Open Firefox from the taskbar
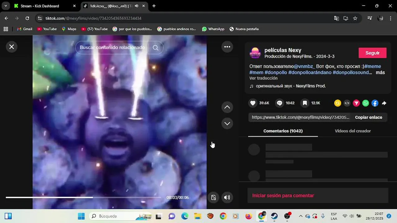397x223 pixels. click(248, 216)
